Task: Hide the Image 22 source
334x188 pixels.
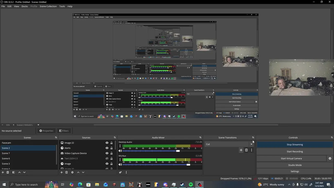Action: 107,143
